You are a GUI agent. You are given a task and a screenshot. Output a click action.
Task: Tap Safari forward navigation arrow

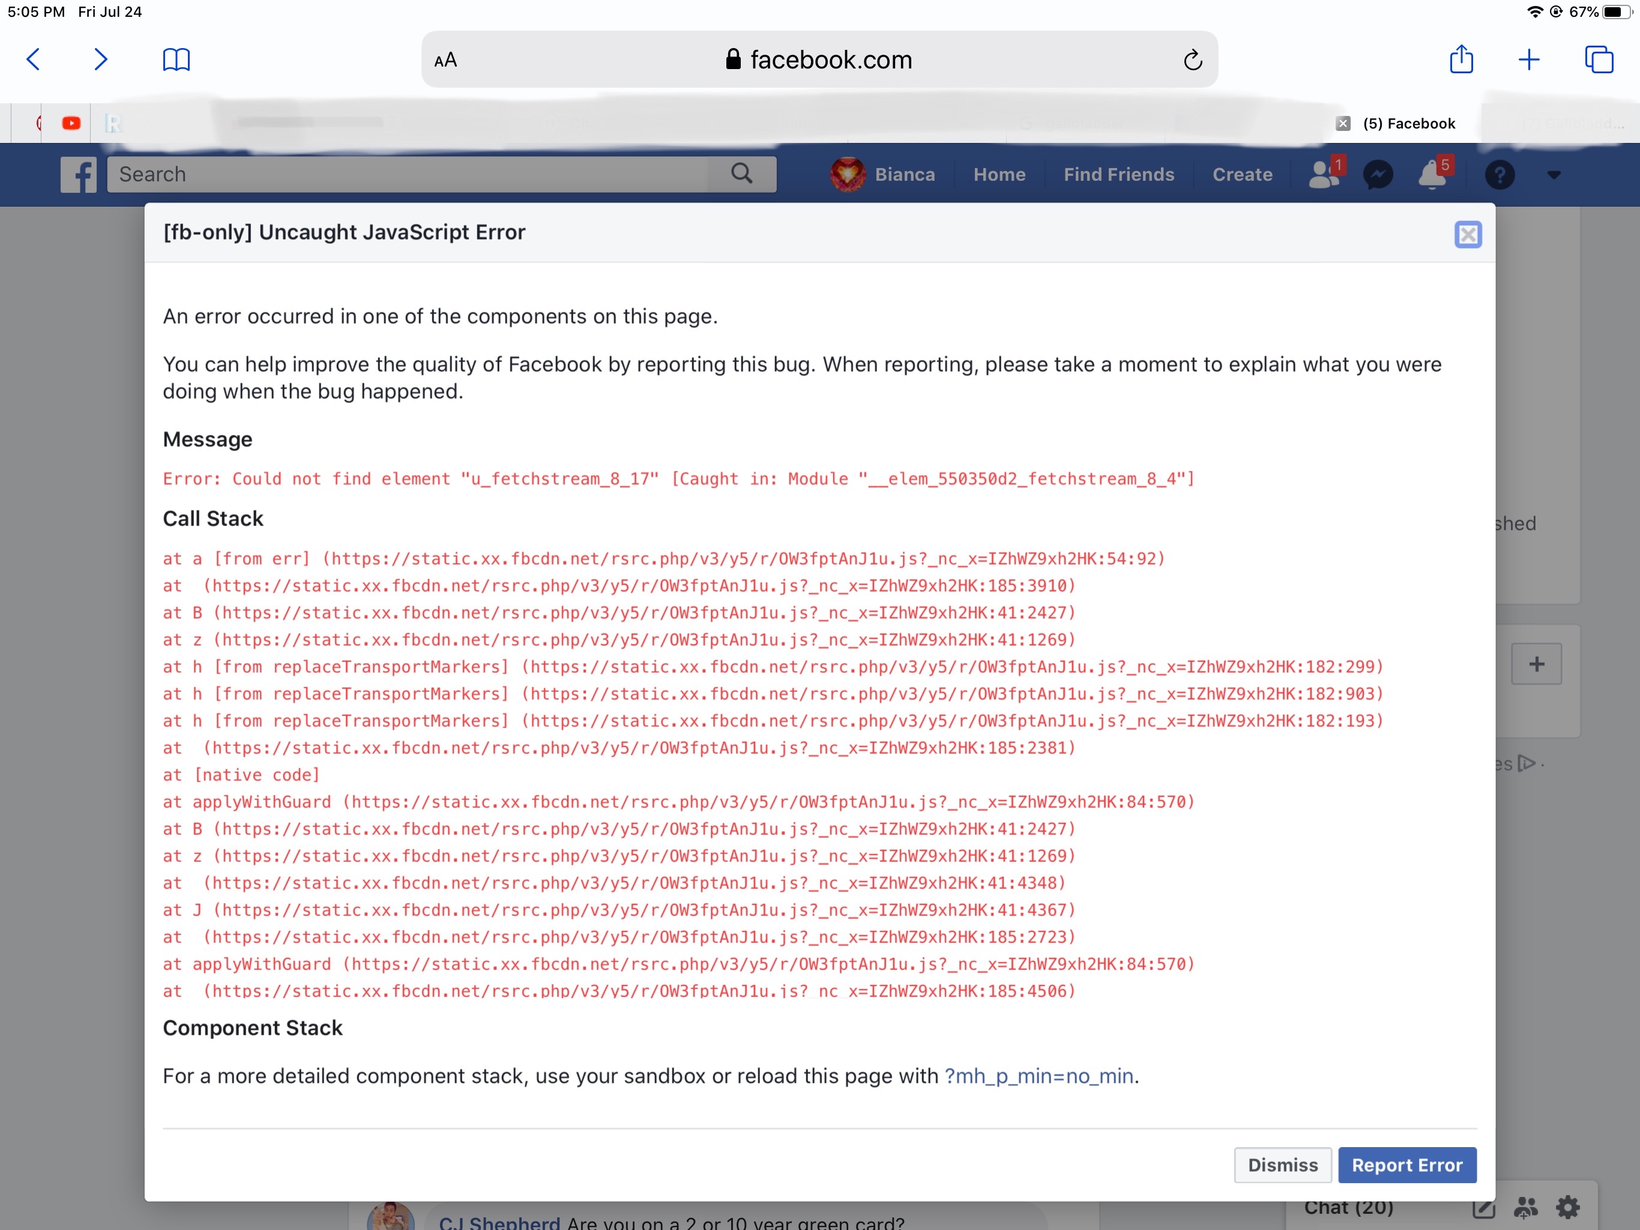pos(101,59)
